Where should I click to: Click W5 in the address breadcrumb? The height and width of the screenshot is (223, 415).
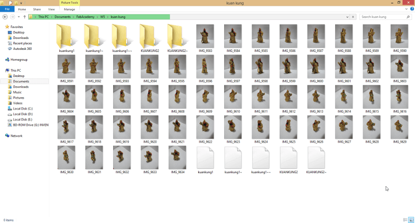click(102, 17)
